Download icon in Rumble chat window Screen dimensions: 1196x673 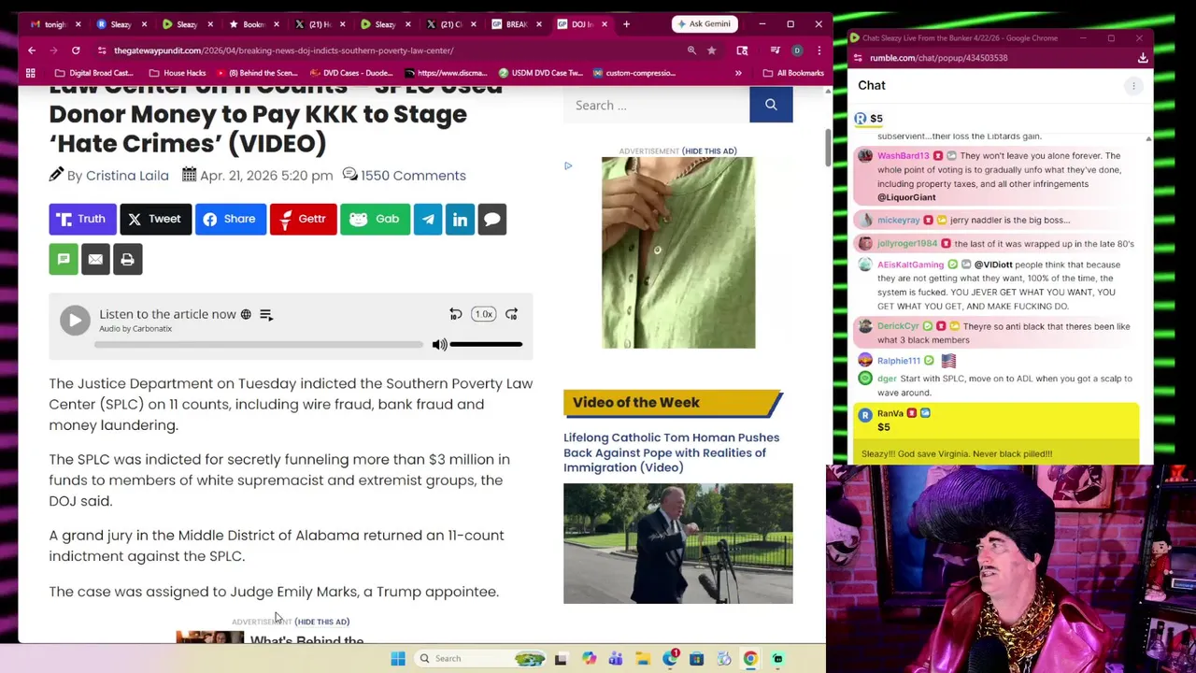1143,58
